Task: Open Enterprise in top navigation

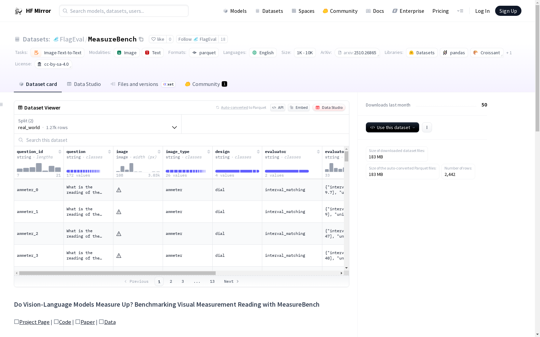Action: point(408,11)
